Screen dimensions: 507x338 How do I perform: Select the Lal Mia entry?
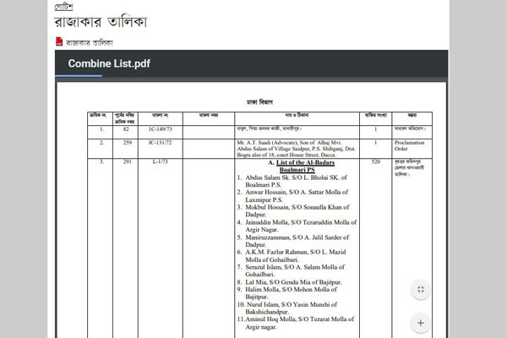[x=289, y=282]
